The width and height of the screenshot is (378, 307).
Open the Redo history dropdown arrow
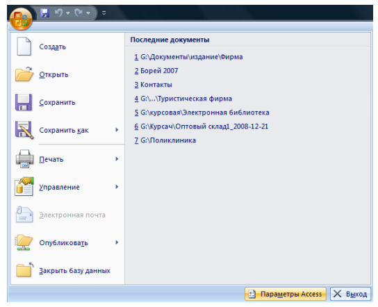tap(88, 13)
